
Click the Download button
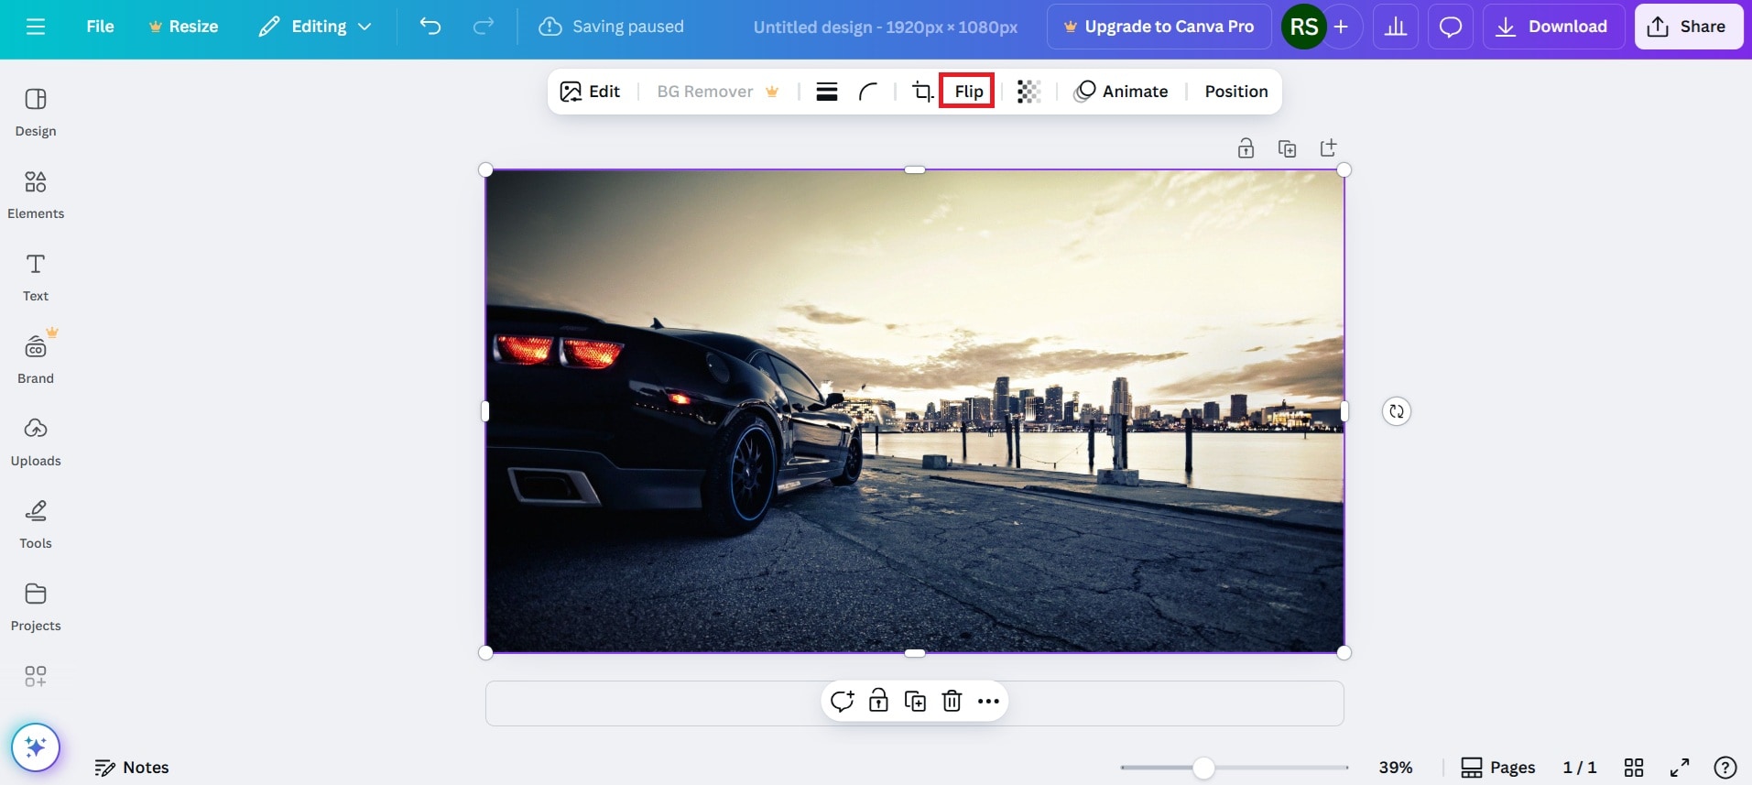point(1552,27)
